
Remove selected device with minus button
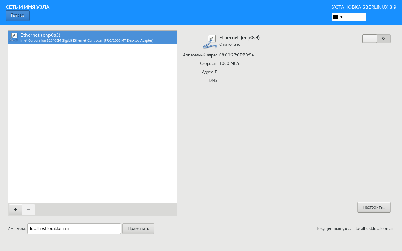click(29, 210)
